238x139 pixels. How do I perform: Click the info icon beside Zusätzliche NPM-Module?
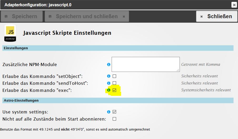[x=109, y=64]
